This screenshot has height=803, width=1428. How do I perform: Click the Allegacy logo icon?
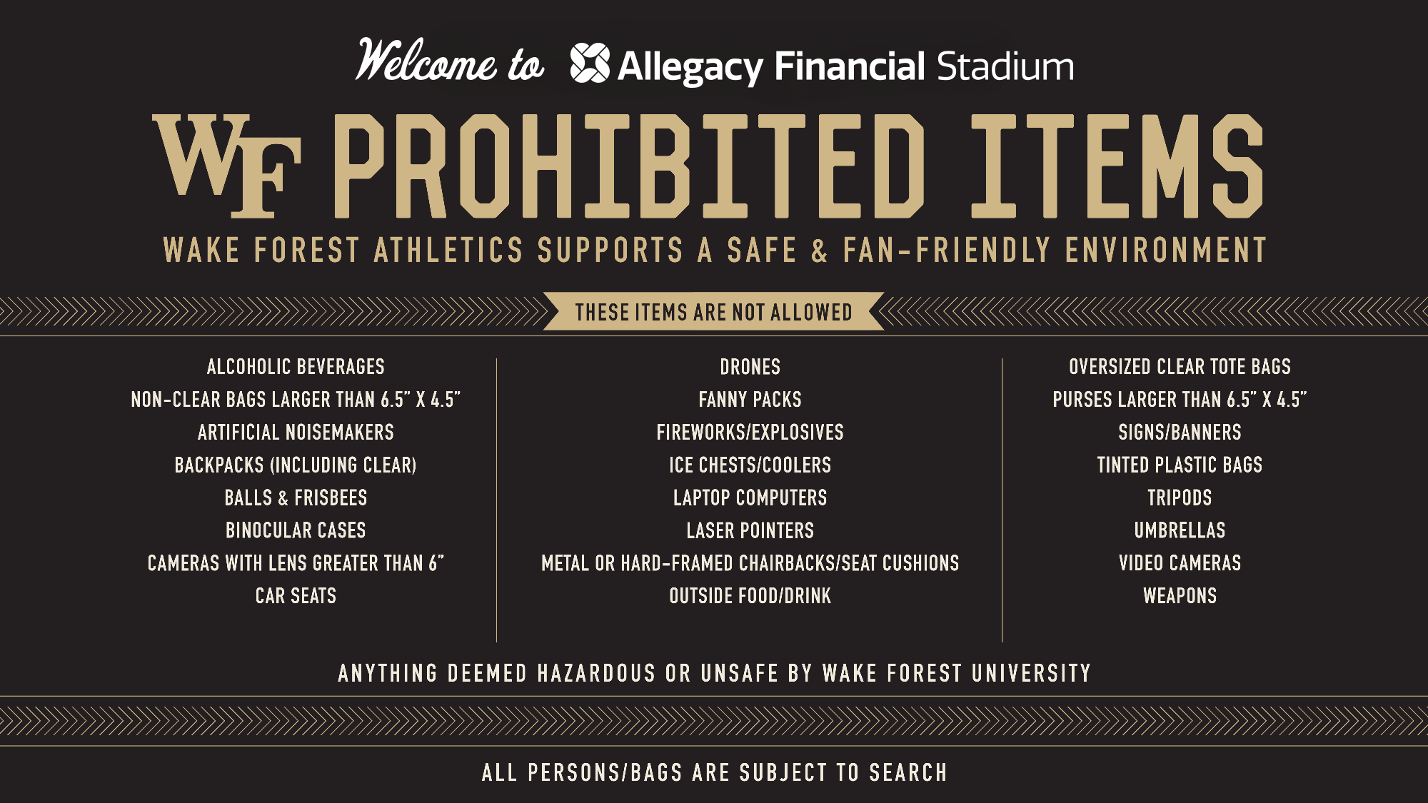tap(590, 63)
